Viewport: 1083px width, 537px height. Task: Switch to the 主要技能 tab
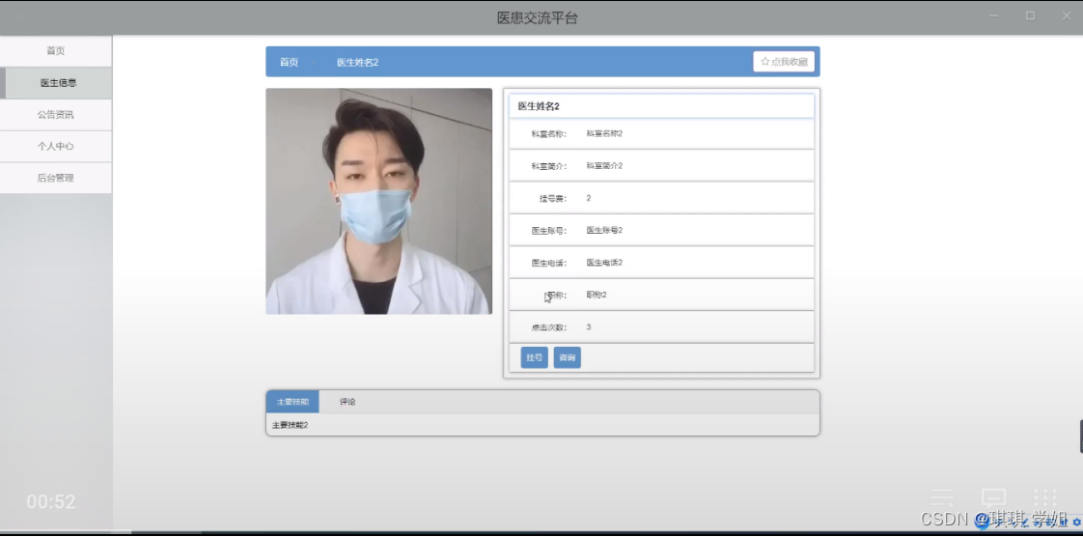(x=292, y=402)
